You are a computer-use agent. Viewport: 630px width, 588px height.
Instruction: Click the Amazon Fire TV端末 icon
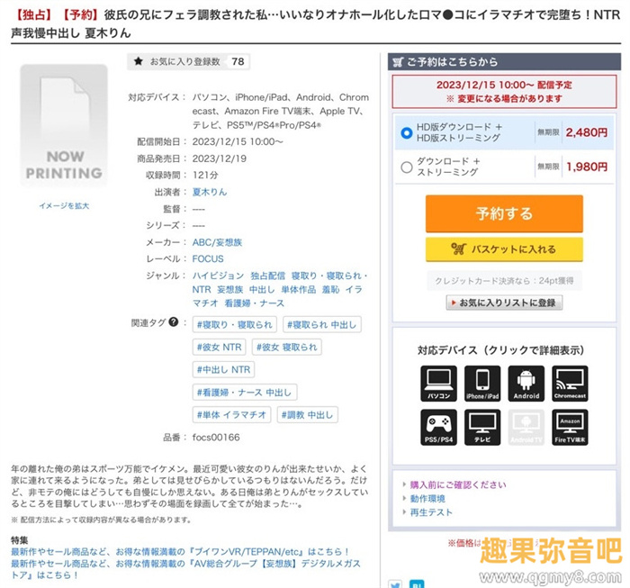(570, 428)
